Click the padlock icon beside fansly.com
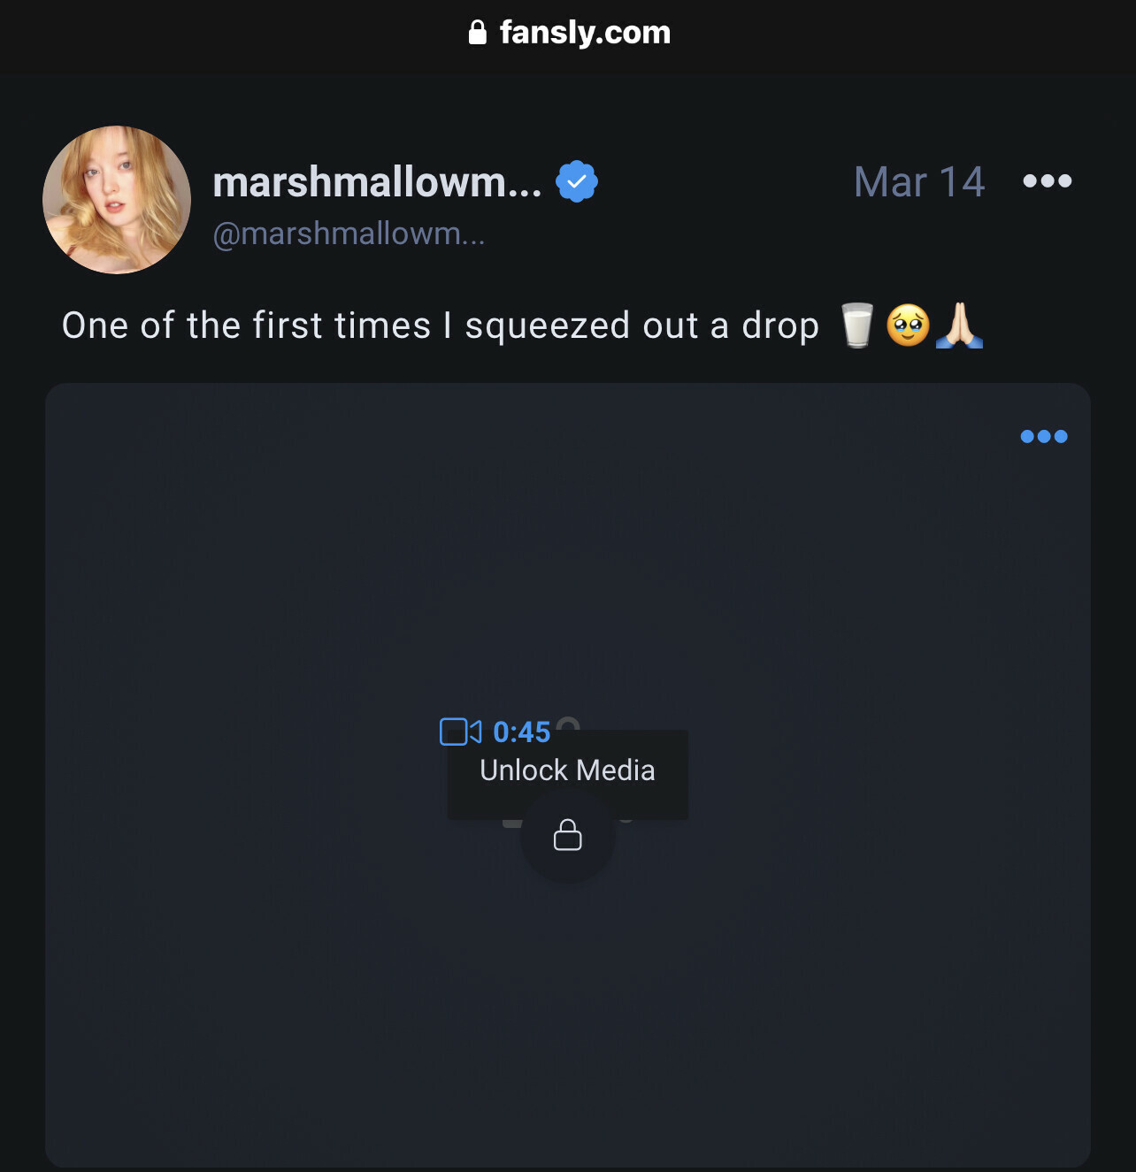 (x=478, y=33)
